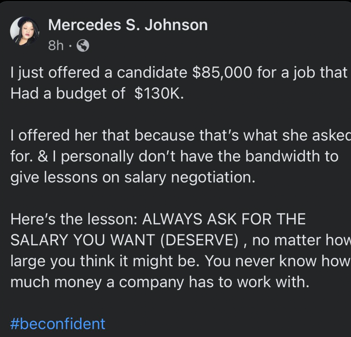The width and height of the screenshot is (351, 337).
Task: Click the #beconfident hashtag
Action: coord(58,323)
